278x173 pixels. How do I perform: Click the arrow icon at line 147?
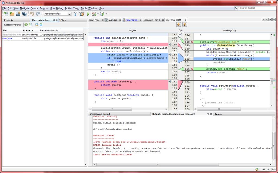181,34
